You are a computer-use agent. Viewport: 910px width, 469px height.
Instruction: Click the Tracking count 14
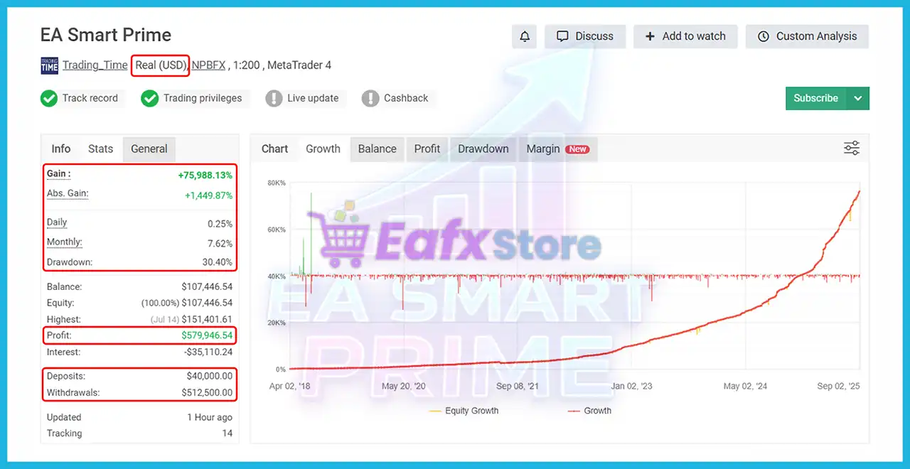tap(227, 433)
